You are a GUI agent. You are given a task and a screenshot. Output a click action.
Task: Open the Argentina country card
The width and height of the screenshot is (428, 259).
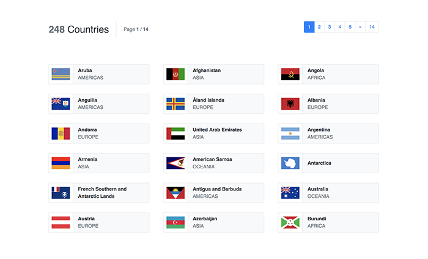tap(328, 133)
